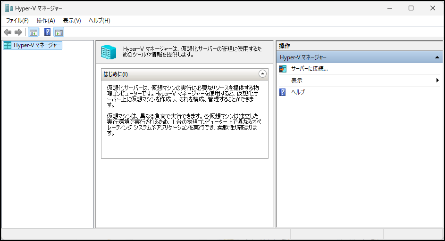
Task: Click the server icon in center header
Action: 109,52
